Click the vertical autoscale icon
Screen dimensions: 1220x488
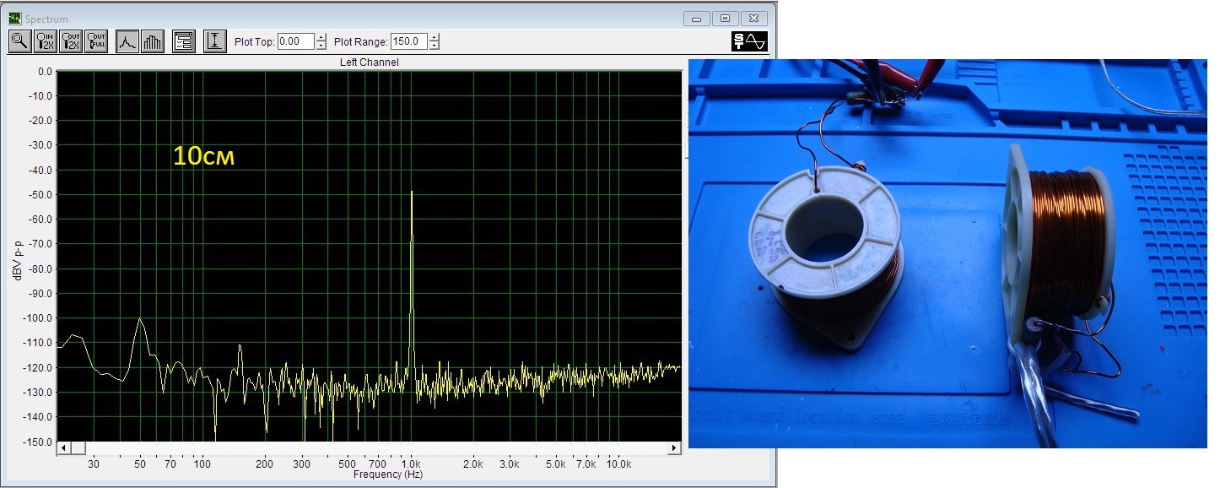tap(215, 41)
